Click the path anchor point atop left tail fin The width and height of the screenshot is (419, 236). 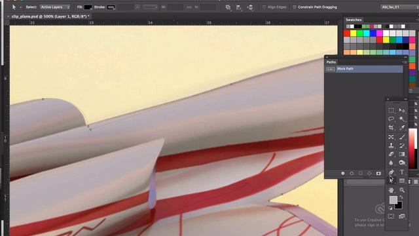click(43, 99)
